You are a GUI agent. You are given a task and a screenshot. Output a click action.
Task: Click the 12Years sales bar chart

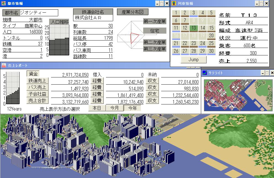click(13, 88)
